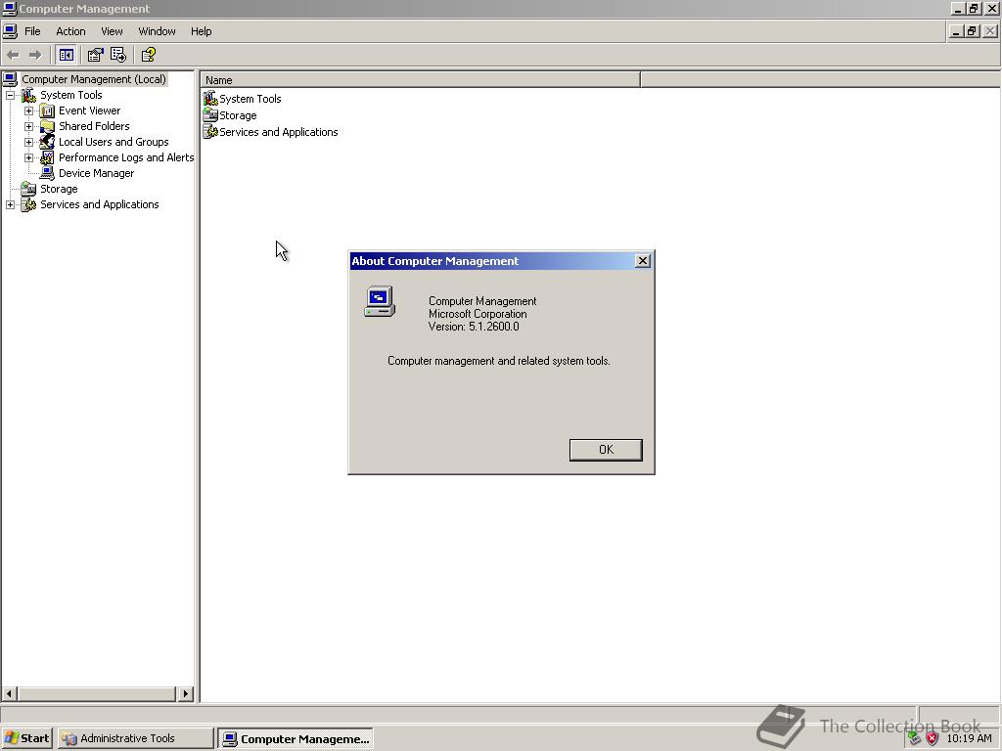Screen dimensions: 1002x751
Task: Restore the inner MMC child window
Action: [972, 30]
